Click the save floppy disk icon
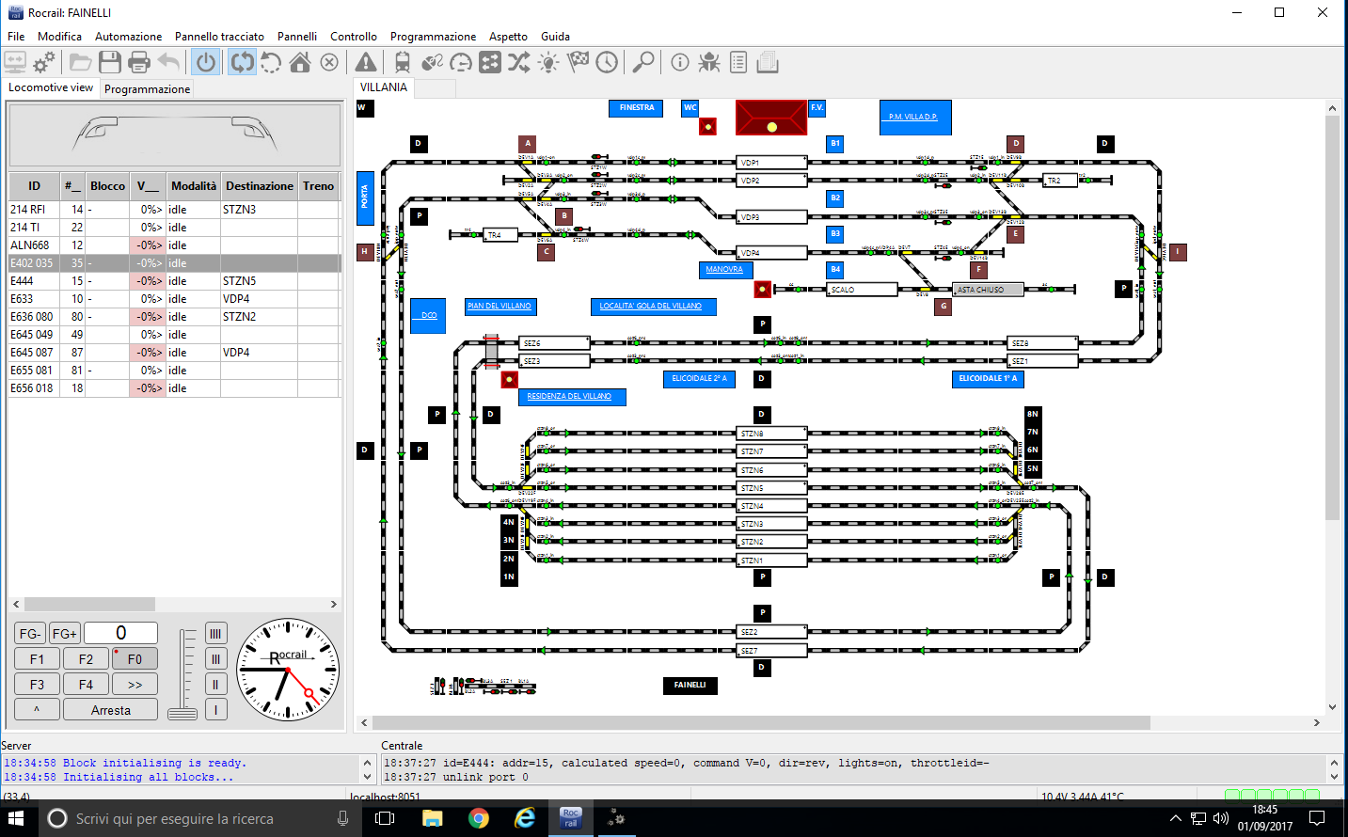This screenshot has width=1348, height=837. [x=110, y=63]
